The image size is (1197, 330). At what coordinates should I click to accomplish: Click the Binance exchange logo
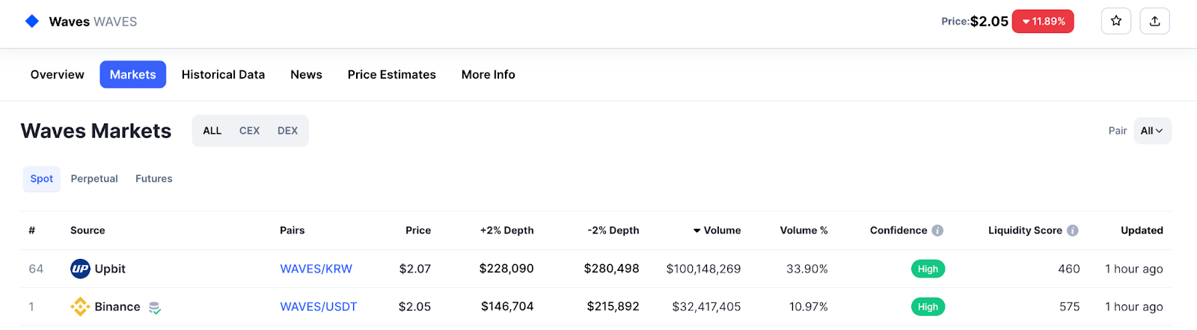(80, 307)
